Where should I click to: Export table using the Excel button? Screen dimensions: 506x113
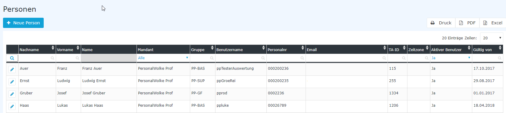coord(493,23)
